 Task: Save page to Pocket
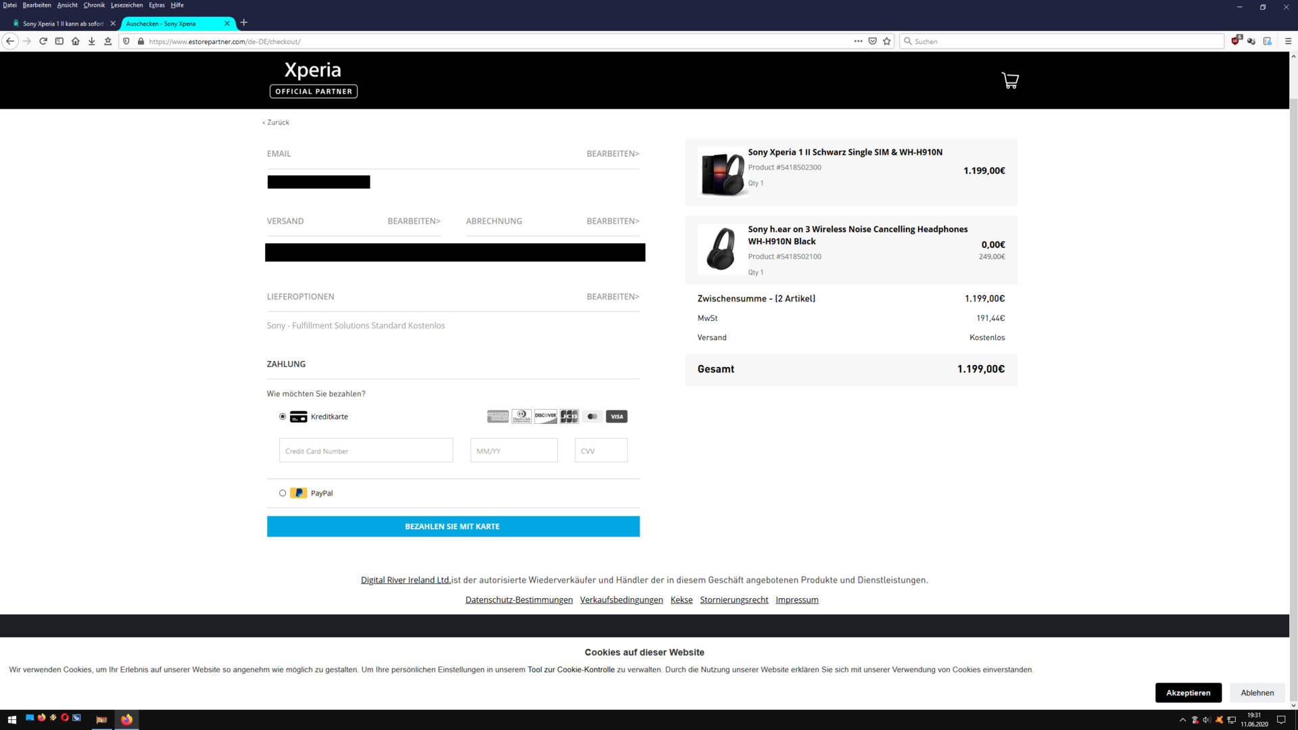tap(873, 41)
